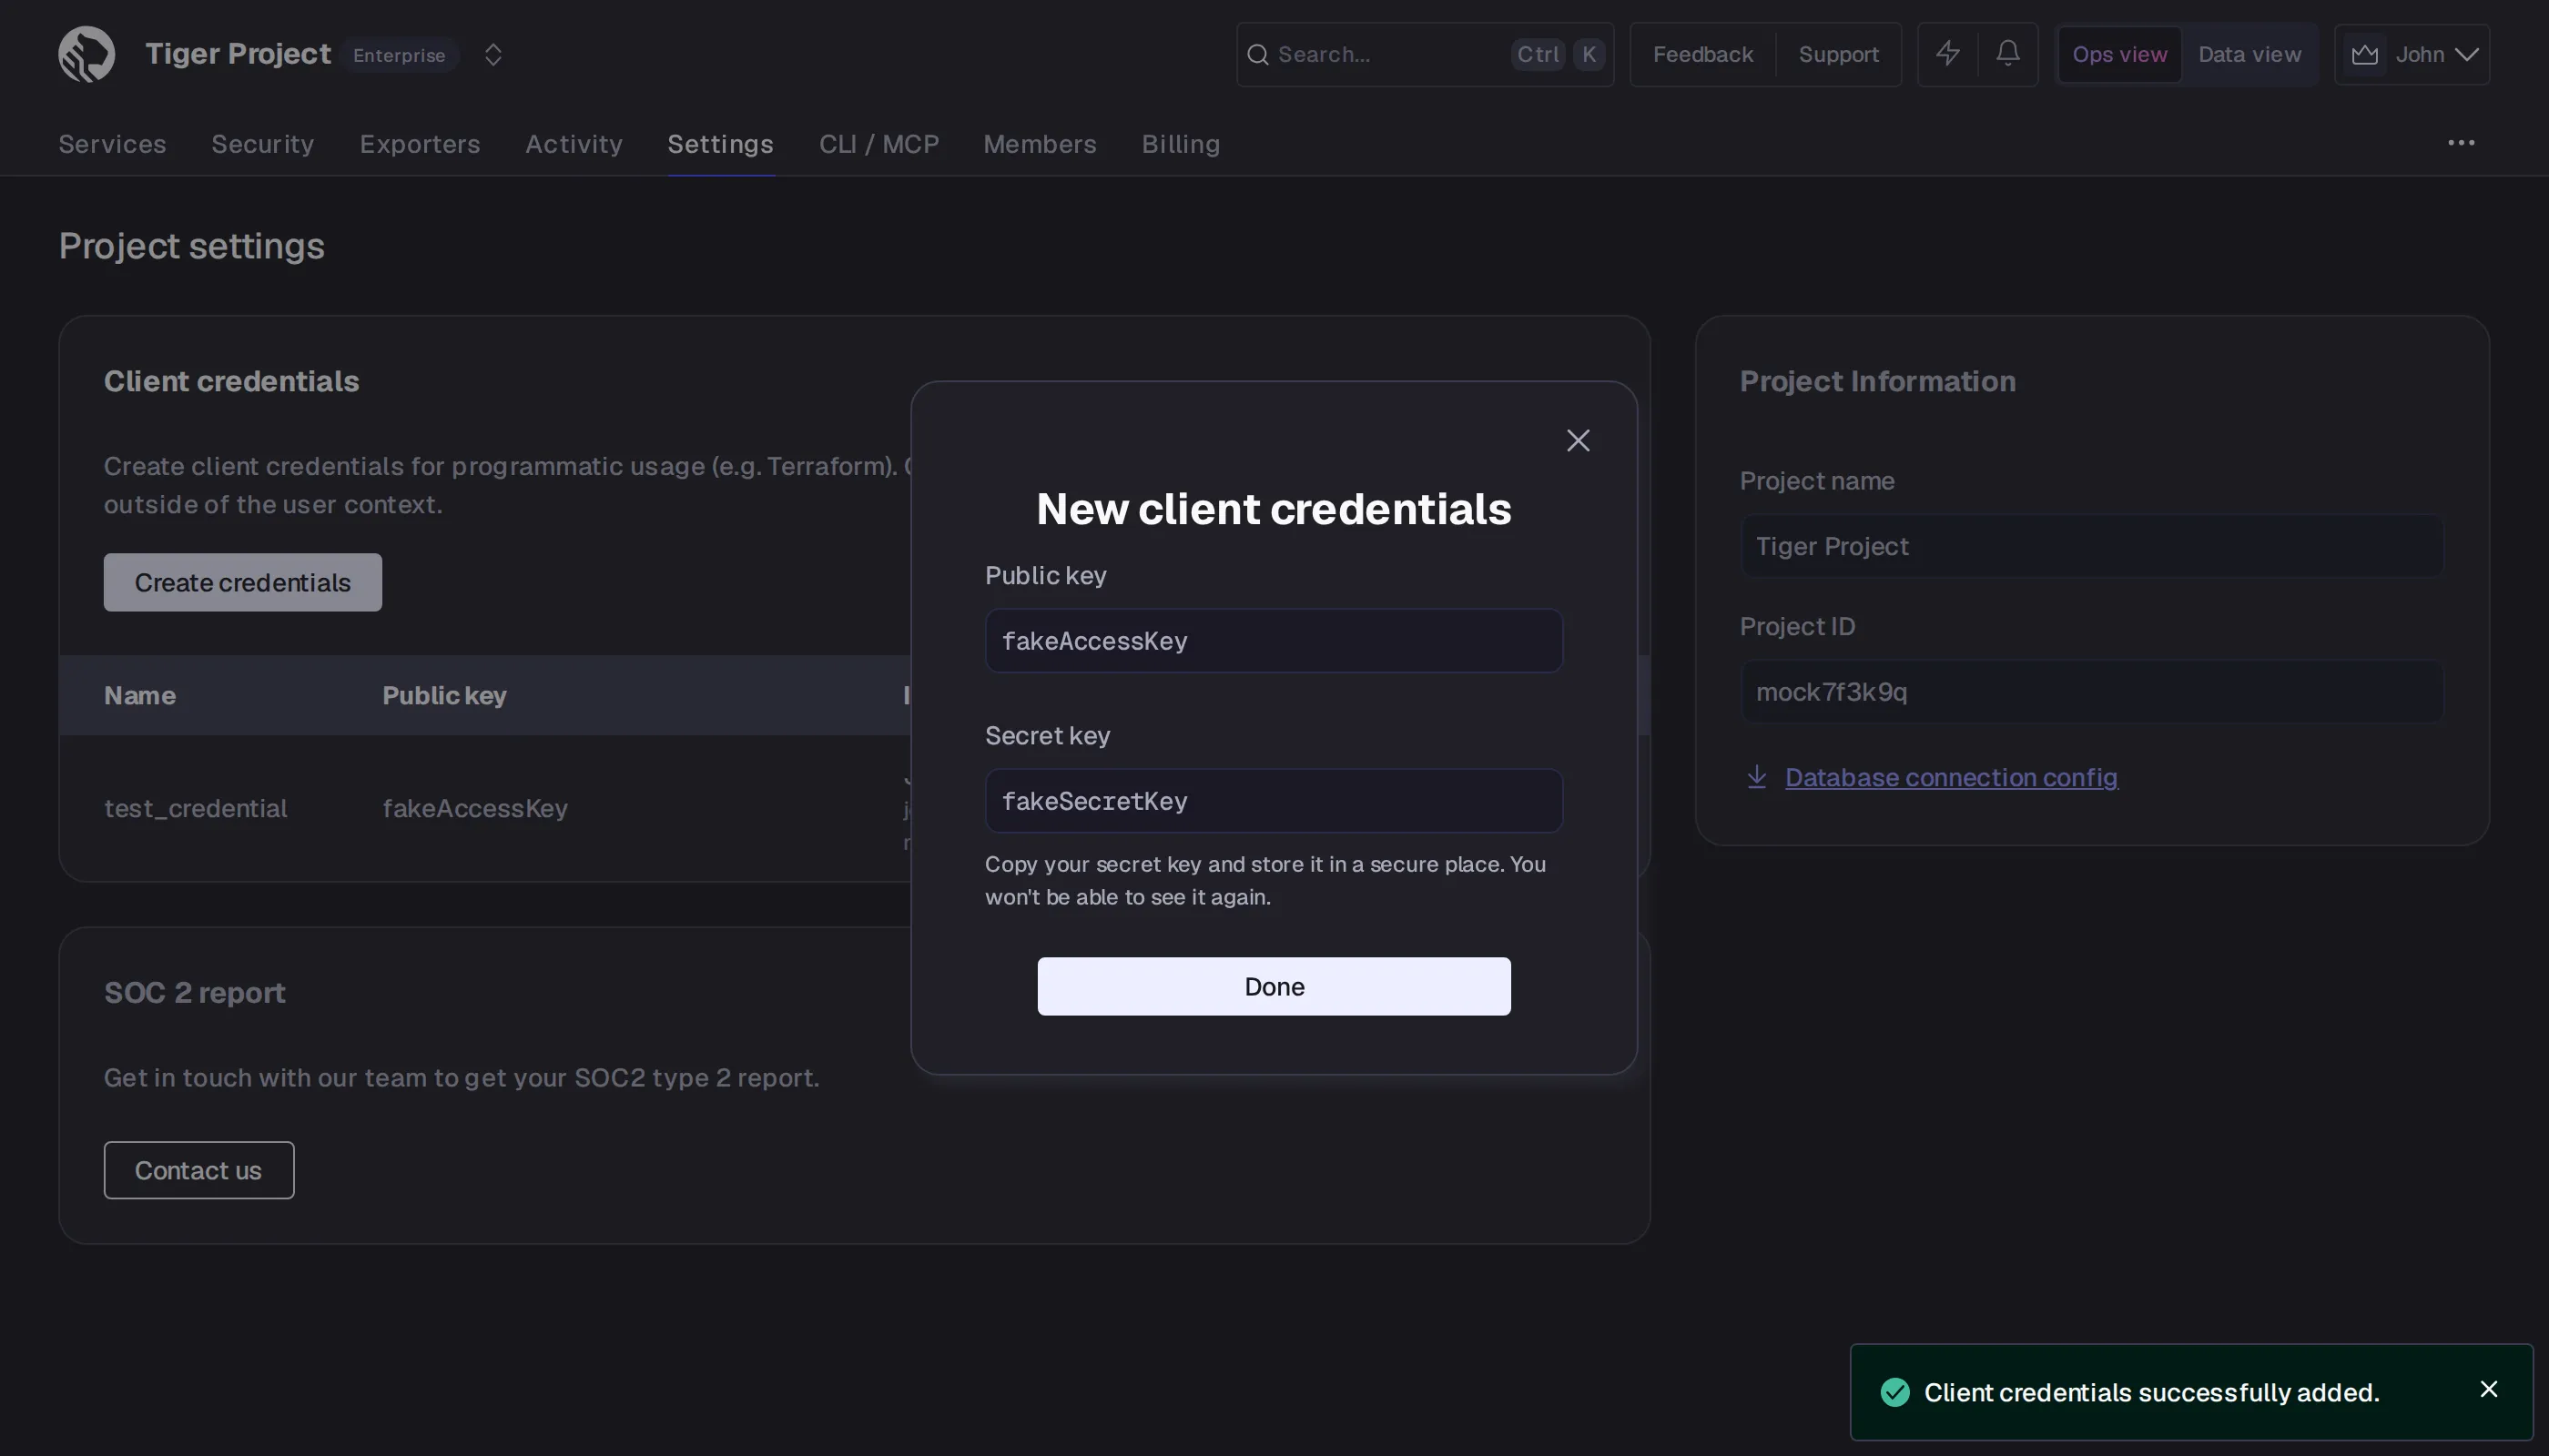Click the green checkmark toast icon
Image resolution: width=2549 pixels, height=1456 pixels.
[1894, 1392]
